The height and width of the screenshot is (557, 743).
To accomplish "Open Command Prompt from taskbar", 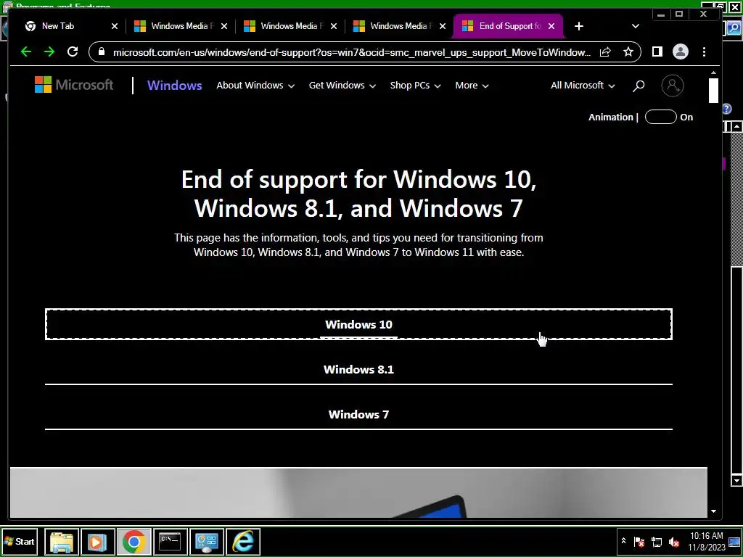I will pos(170,542).
